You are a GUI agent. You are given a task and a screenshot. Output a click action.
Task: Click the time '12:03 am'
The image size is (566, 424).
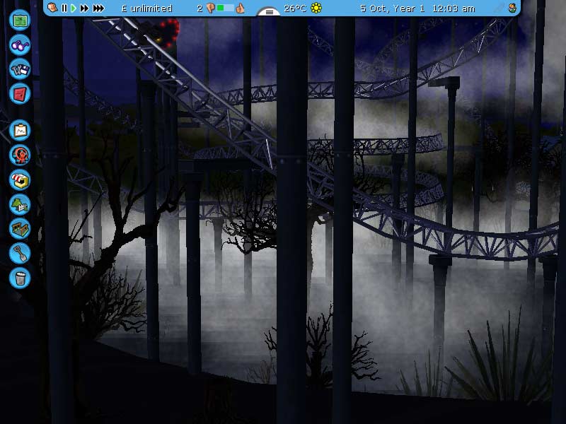454,8
